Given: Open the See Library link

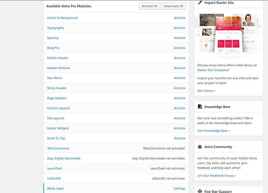Looking at the screenshot, I should click(x=206, y=91).
